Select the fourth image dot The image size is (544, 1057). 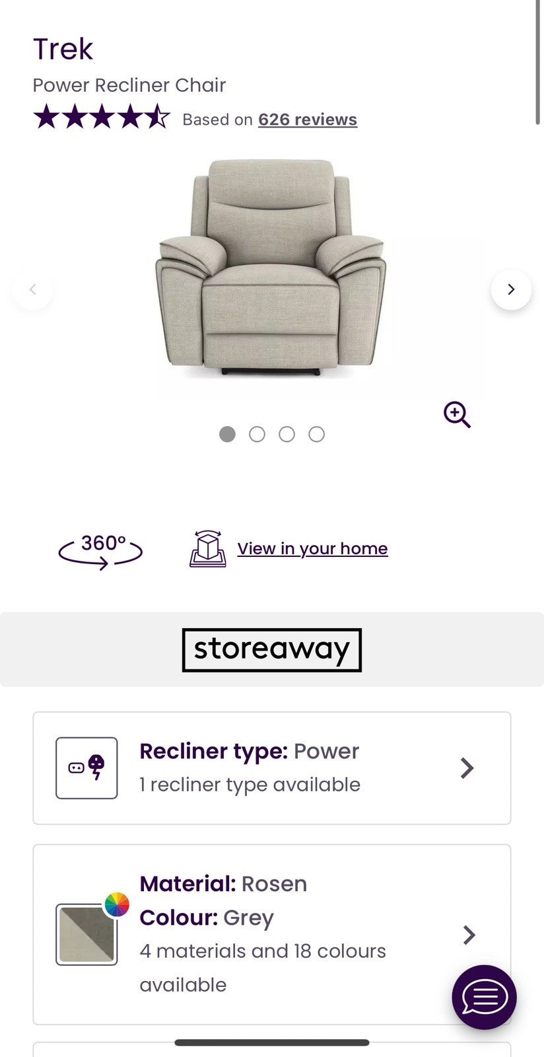click(317, 434)
